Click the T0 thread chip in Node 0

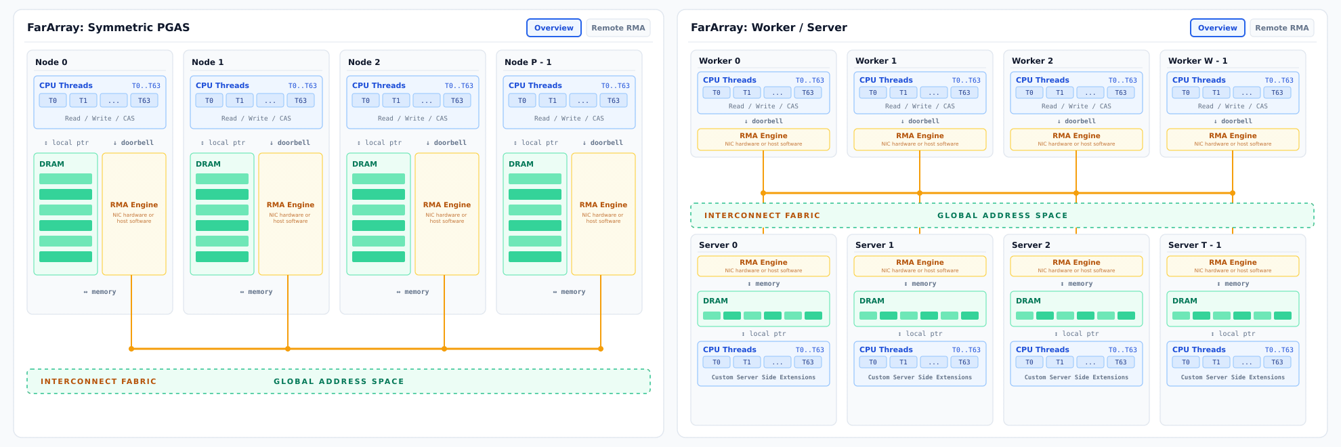click(x=53, y=100)
